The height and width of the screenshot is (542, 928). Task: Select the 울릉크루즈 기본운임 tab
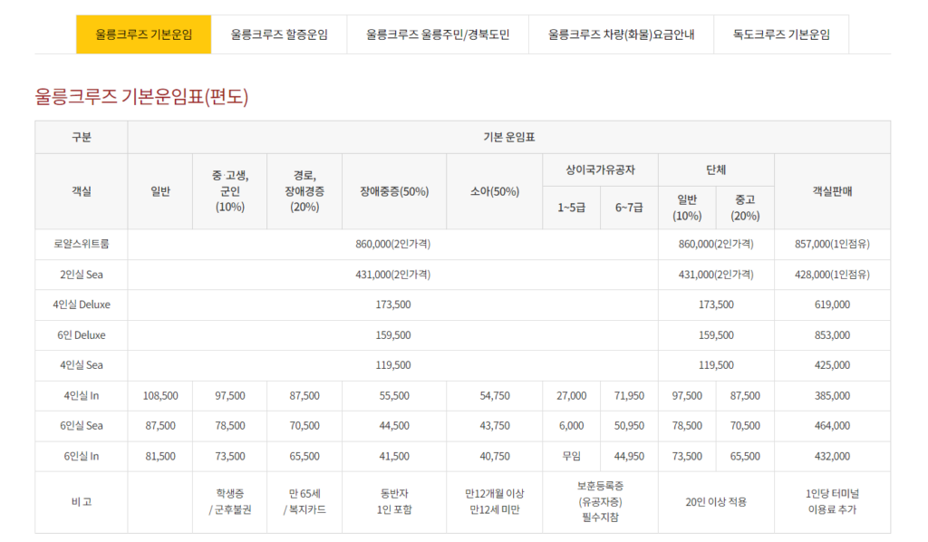144,34
